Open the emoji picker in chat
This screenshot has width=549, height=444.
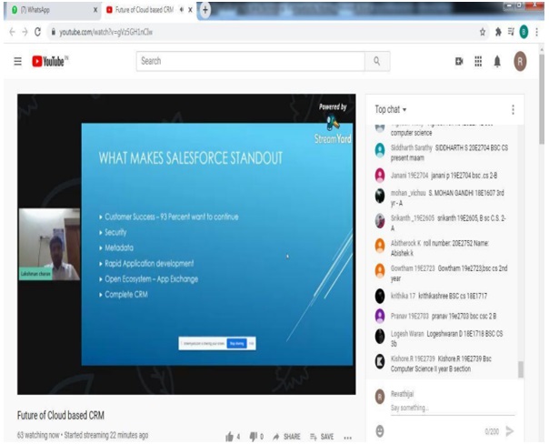click(x=380, y=430)
